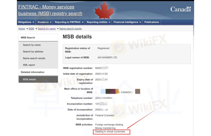Expand the Guidance dropdown menu
211x136 pixels.
click(x=45, y=22)
